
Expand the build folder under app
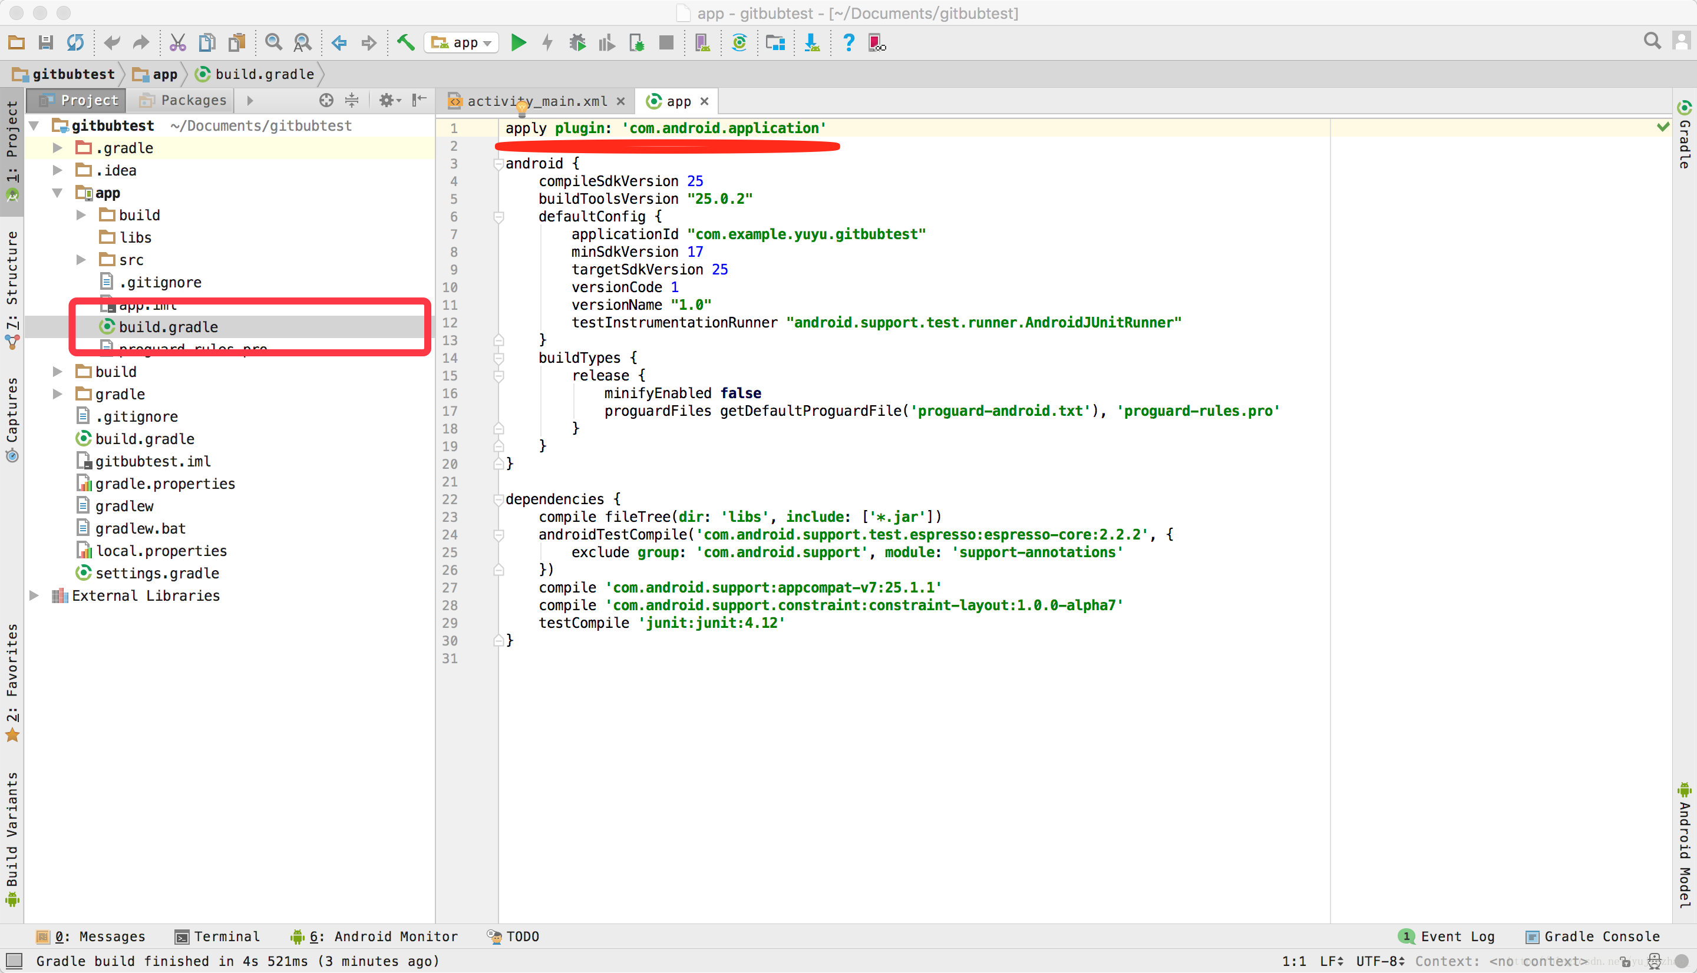point(81,215)
